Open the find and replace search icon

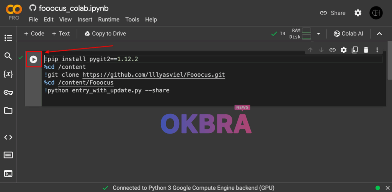click(8, 56)
